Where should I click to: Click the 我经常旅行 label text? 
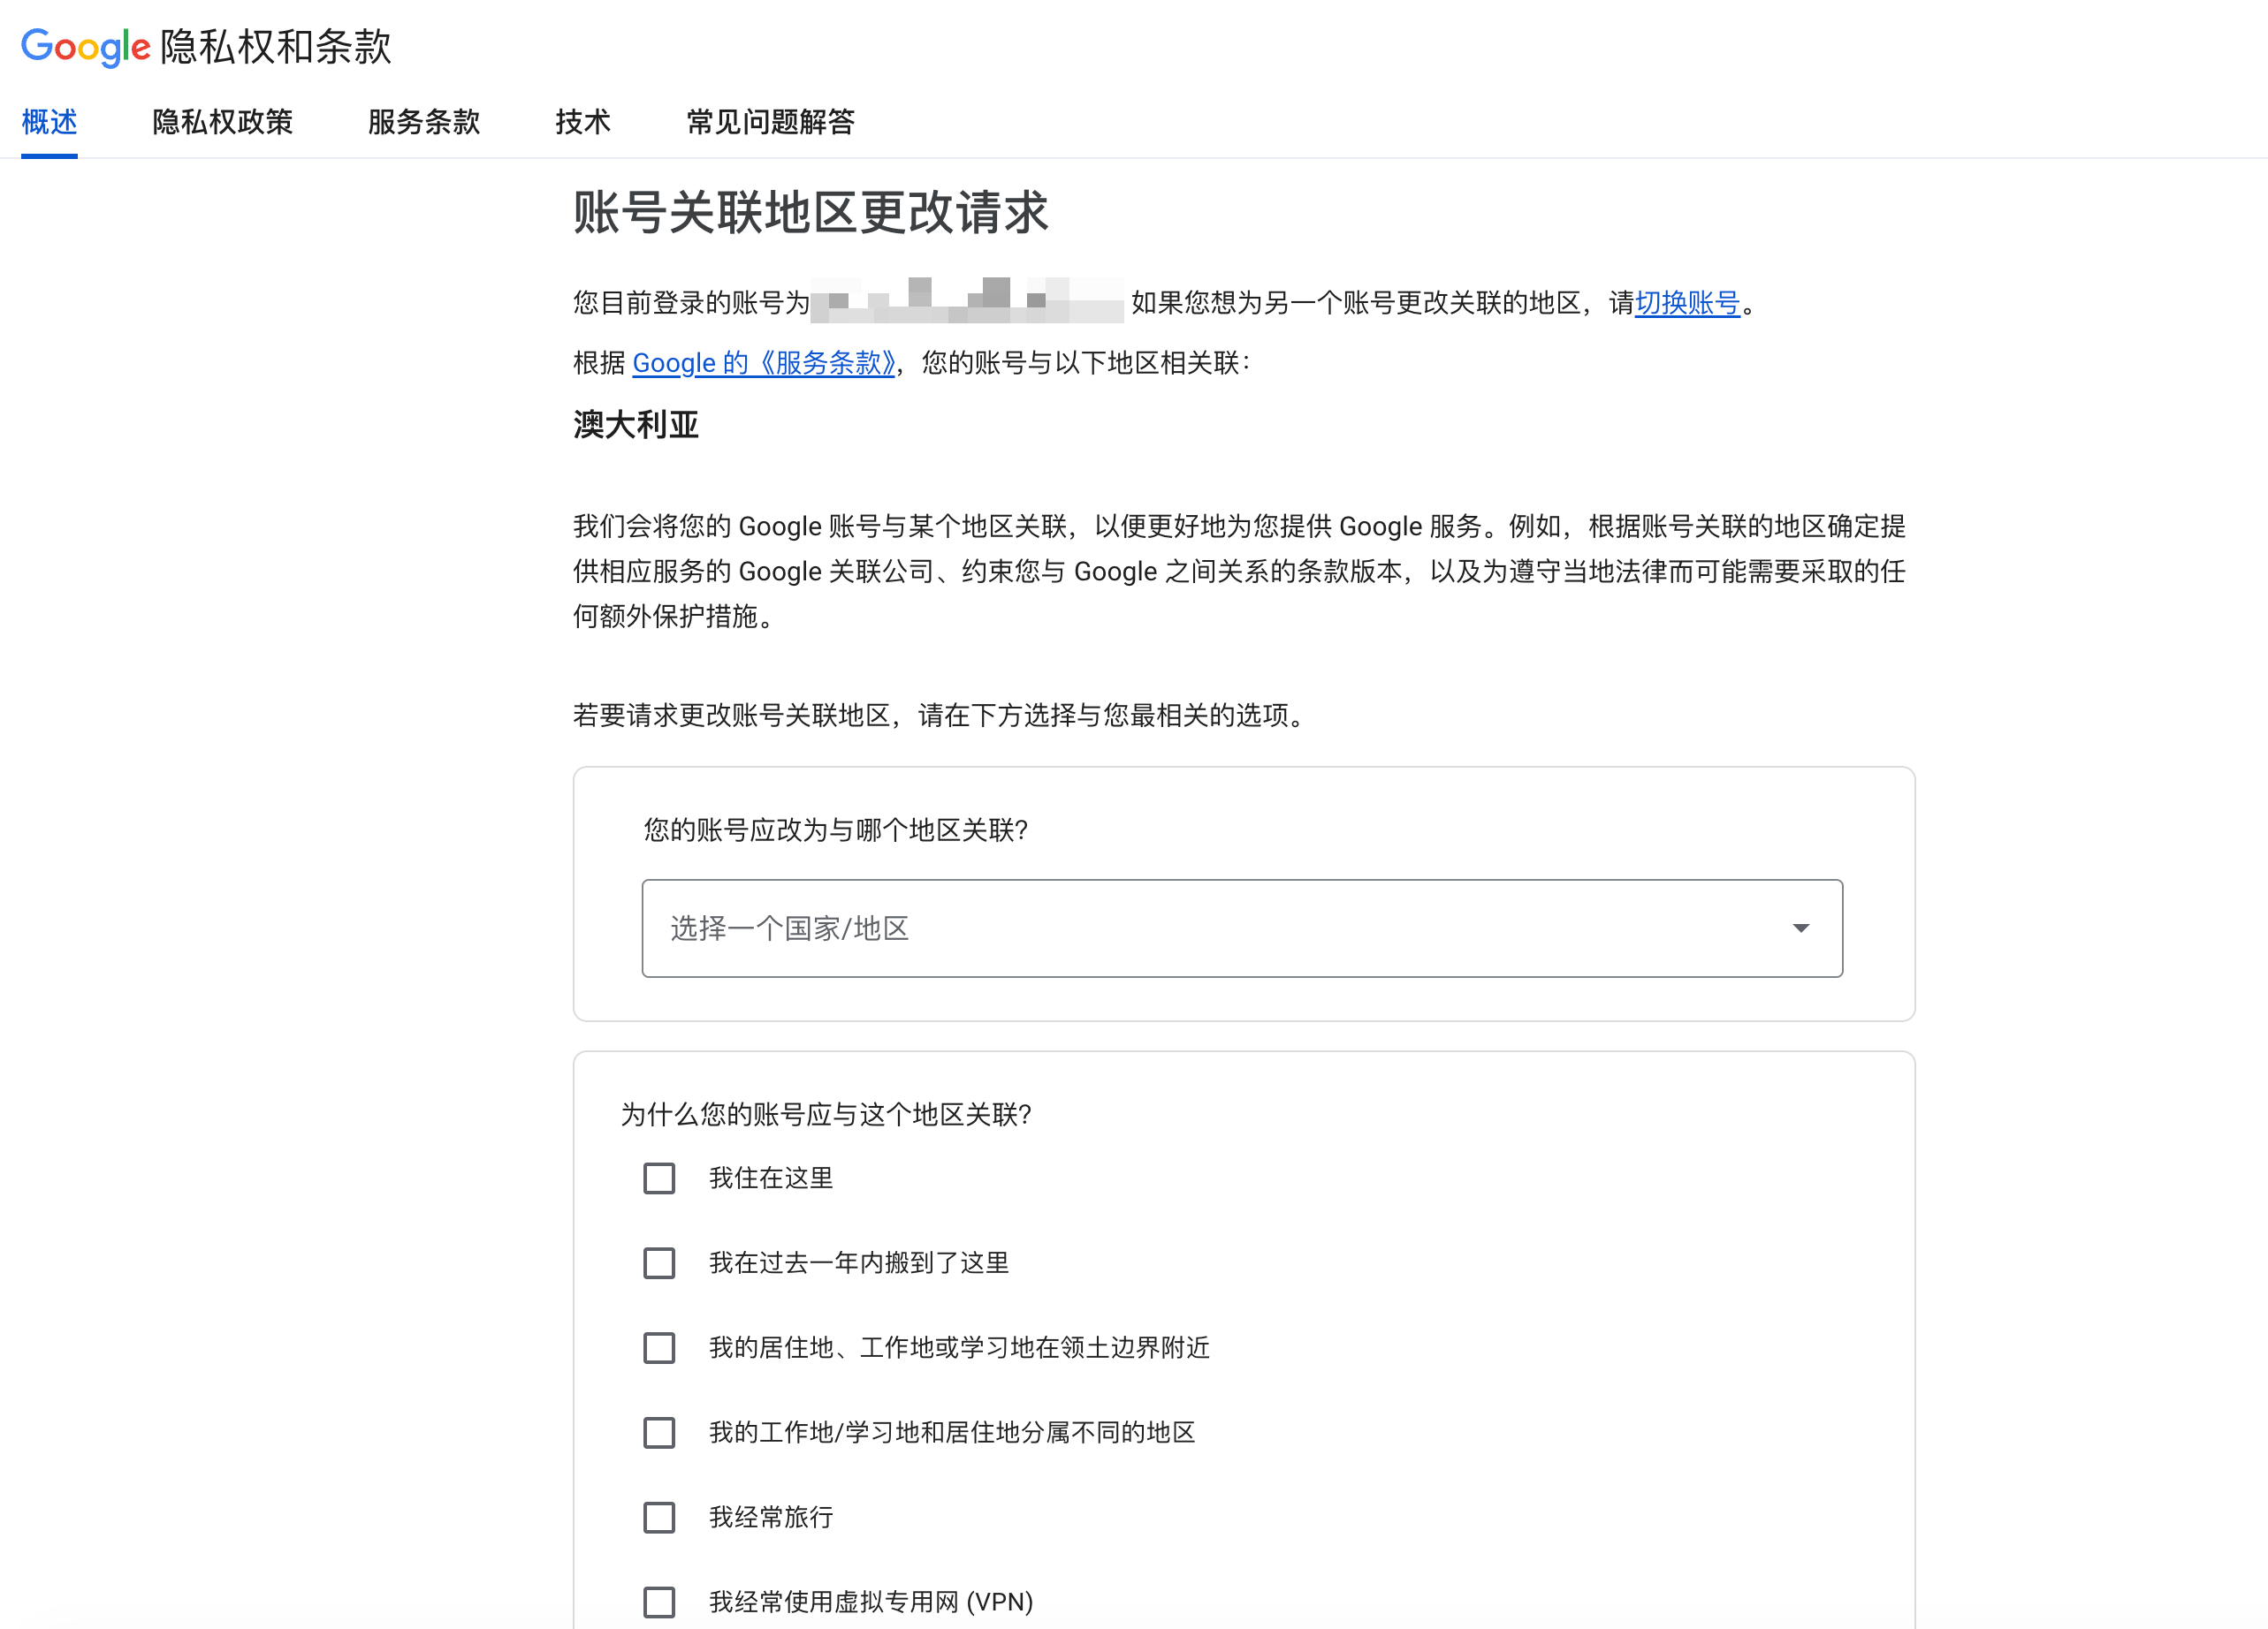(771, 1517)
